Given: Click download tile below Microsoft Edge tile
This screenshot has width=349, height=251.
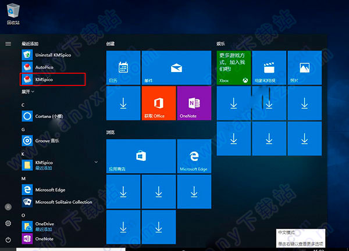Looking at the screenshot, I should click(x=194, y=192).
